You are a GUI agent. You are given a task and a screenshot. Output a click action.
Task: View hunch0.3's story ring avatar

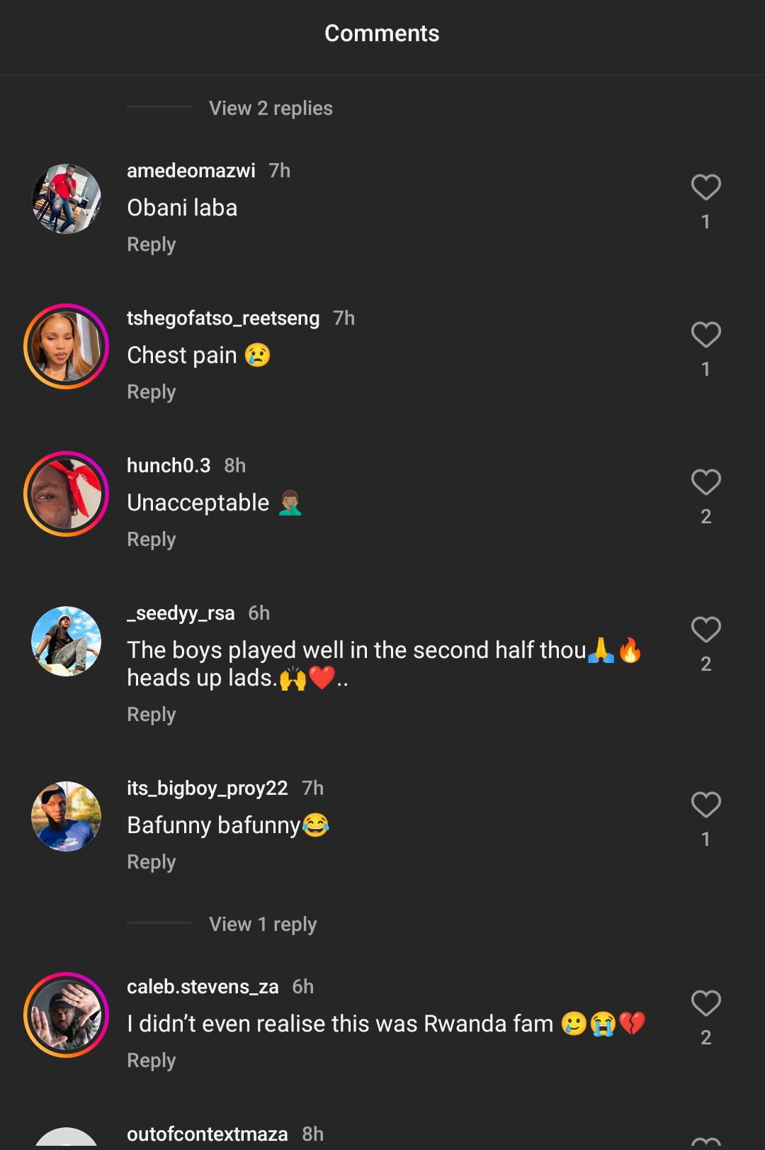[67, 494]
